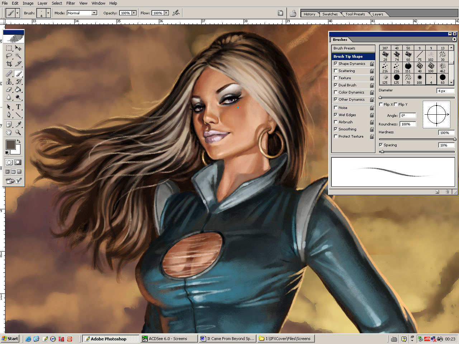
Task: Switch to ACDSee 6.0 taskbar window
Action: (x=169, y=339)
